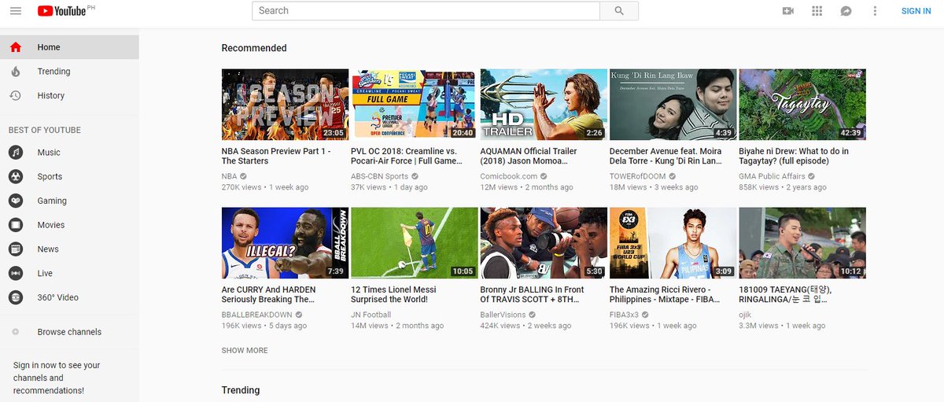This screenshot has width=944, height=402.
Task: Open Biyahe ni Drew Tagaytay thumbnail
Action: (802, 105)
